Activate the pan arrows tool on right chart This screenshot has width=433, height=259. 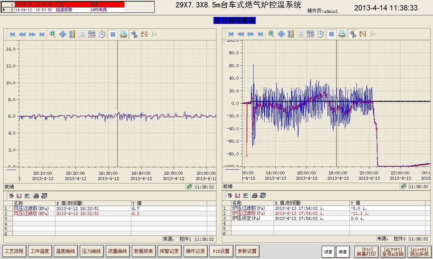281,34
